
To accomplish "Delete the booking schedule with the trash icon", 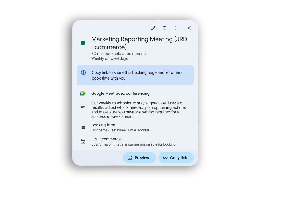I will [165, 28].
